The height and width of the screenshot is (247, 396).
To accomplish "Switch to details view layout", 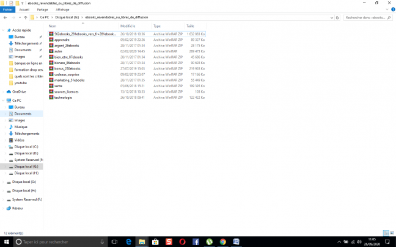I will pos(387,233).
